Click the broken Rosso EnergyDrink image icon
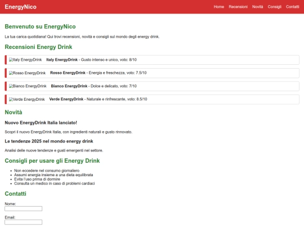 click(x=27, y=73)
